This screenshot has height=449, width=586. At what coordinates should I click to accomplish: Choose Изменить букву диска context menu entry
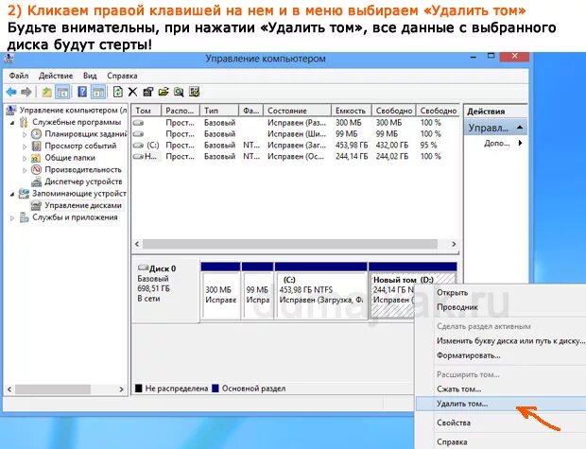[510, 341]
